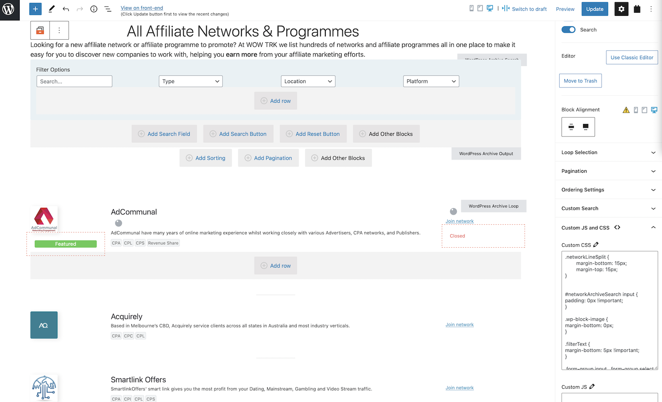The width and height of the screenshot is (662, 402).
Task: Toggle the settings gear sidebar
Action: pyautogui.click(x=621, y=9)
